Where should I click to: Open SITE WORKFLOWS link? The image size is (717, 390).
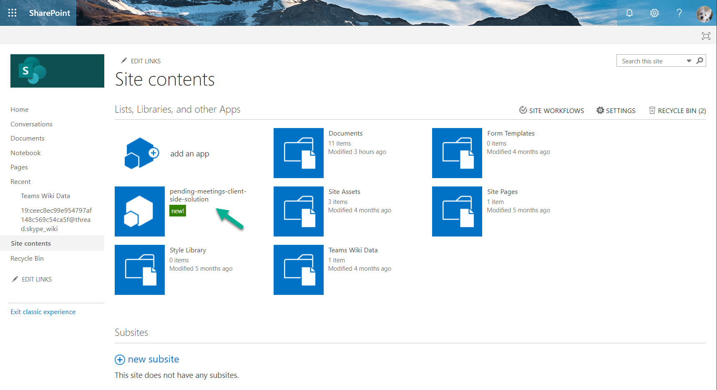556,111
